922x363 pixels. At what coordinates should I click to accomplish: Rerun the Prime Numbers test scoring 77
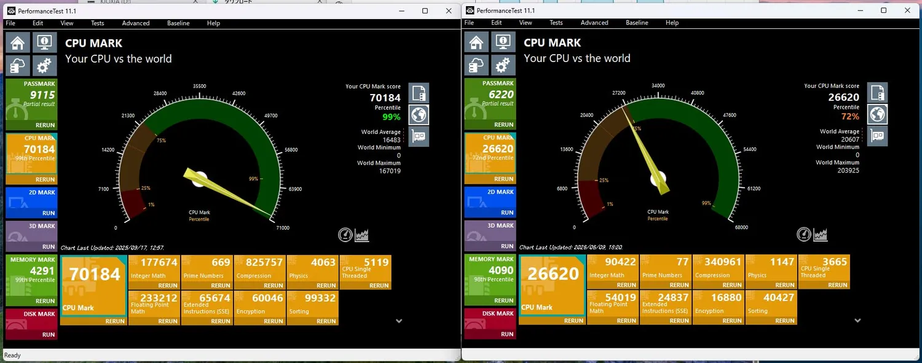(x=679, y=285)
